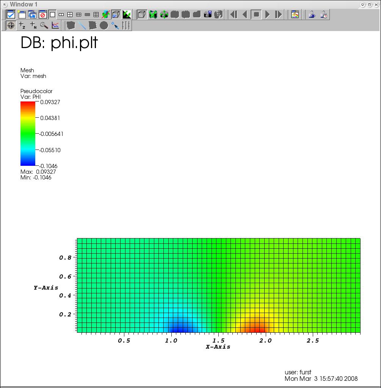This screenshot has width=381, height=388.
Task: Click the legend value 0.09327
Action: [x=50, y=102]
